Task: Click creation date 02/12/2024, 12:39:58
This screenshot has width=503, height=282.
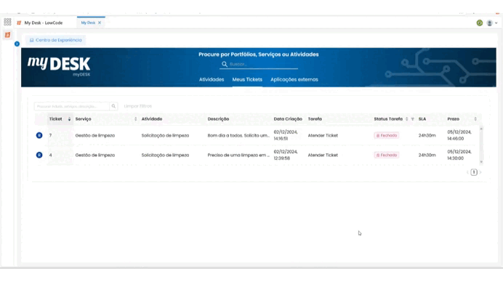Action: pos(286,155)
